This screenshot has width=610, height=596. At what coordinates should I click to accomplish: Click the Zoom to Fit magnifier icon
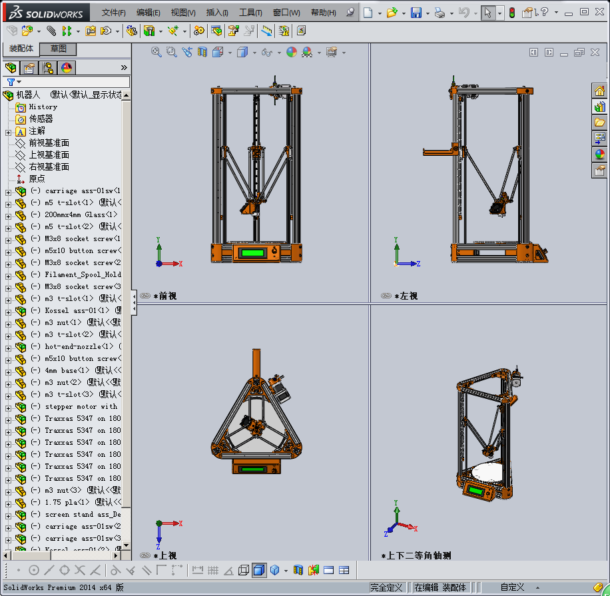coord(156,52)
